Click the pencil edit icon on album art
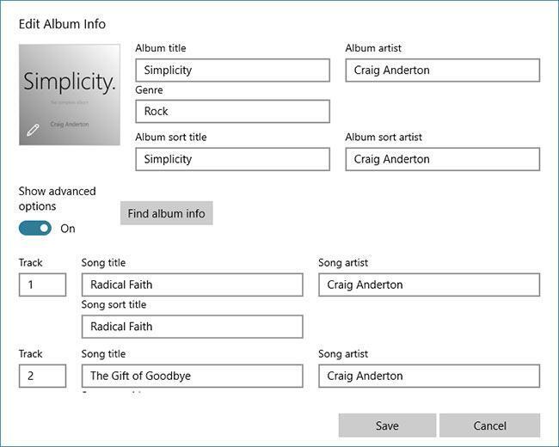559x447 pixels. point(33,130)
